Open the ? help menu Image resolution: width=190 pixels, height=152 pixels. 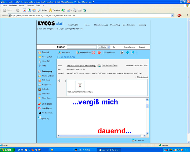[43, 6]
